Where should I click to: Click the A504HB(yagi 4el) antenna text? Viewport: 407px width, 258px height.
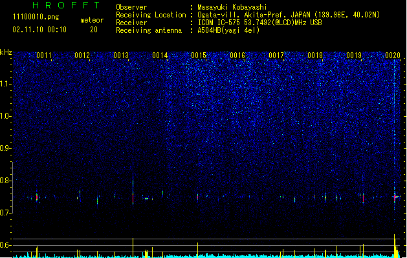[228, 30]
